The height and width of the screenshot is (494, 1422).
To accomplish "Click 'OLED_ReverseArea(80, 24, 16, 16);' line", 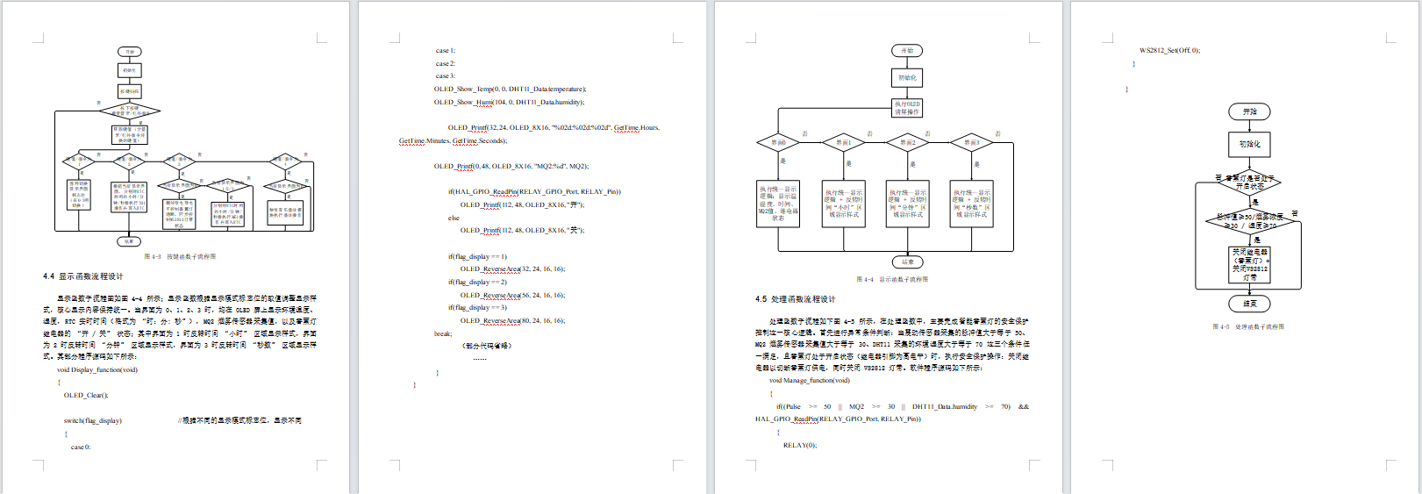I will point(512,320).
